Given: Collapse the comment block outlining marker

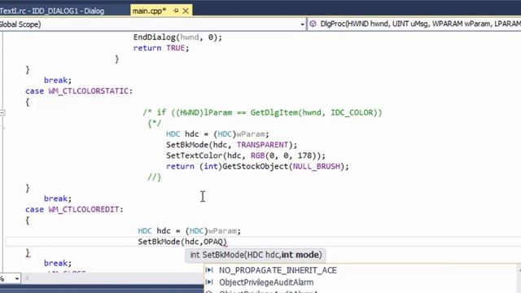Looking at the screenshot, I should [x=2, y=112].
